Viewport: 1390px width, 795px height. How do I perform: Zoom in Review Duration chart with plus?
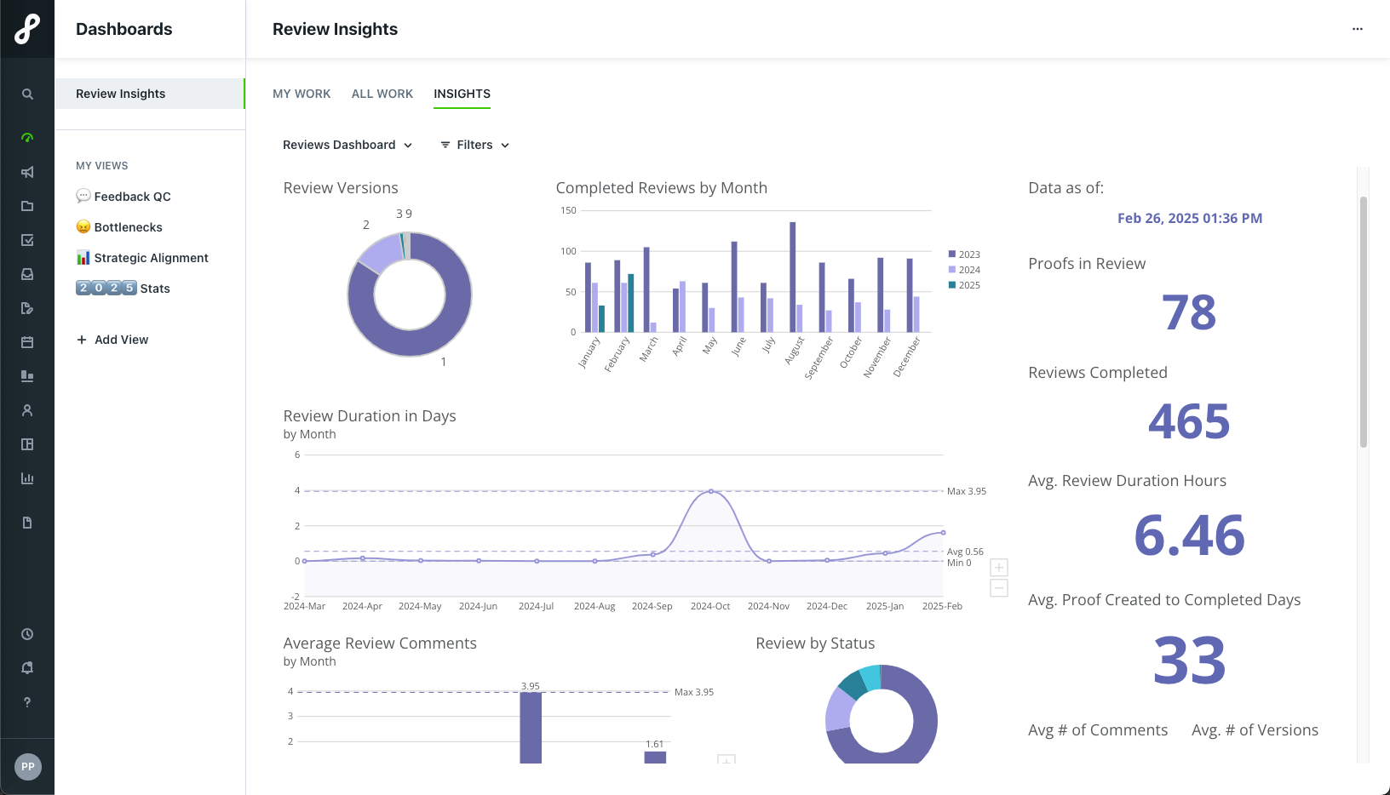[999, 568]
